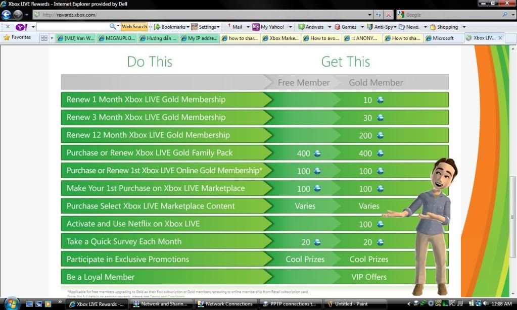Viewport: 517px width, 310px height.
Task: Click the volume speaker tray icon
Action: [x=486, y=304]
